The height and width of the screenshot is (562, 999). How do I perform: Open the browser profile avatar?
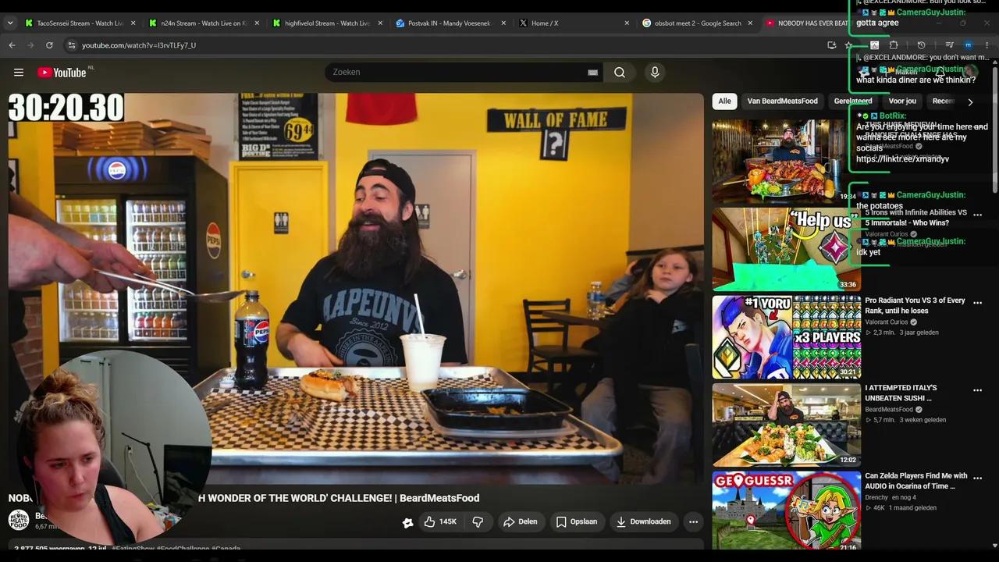click(968, 45)
